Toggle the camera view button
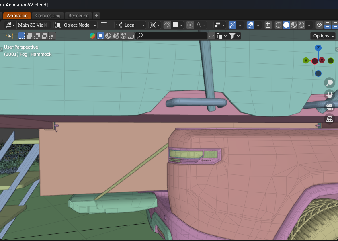 click(330, 107)
